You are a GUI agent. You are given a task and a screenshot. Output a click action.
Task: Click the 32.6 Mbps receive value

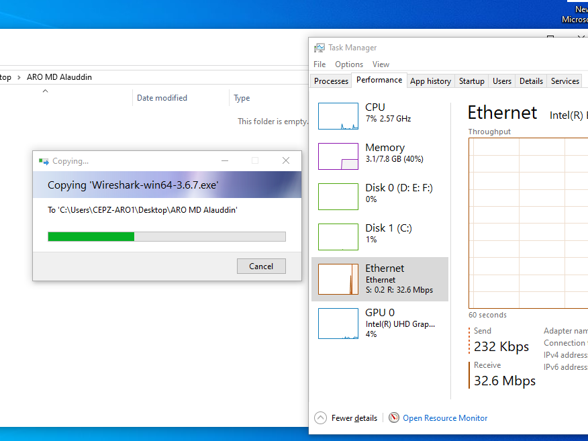click(504, 381)
